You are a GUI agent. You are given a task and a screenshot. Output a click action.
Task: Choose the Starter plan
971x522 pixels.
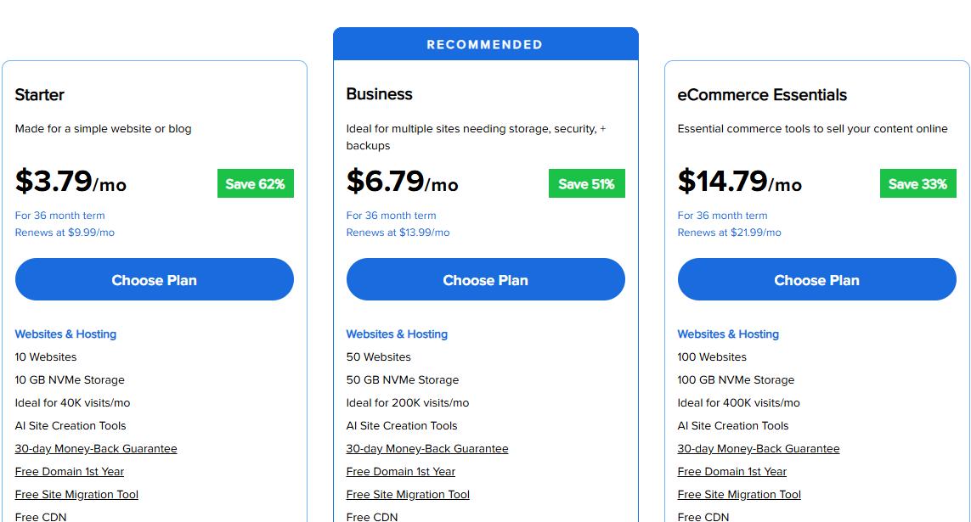(x=154, y=280)
